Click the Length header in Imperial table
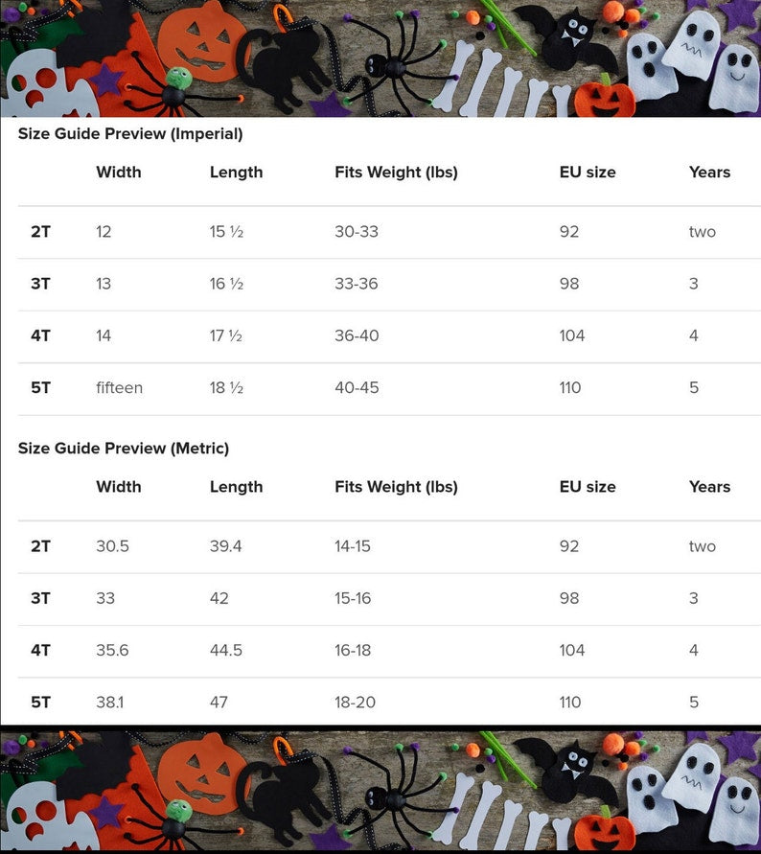This screenshot has height=854, width=761. point(237,173)
